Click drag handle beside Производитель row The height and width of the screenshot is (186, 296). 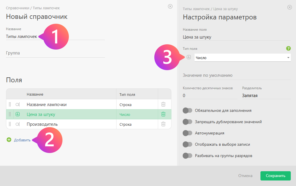pos(10,124)
